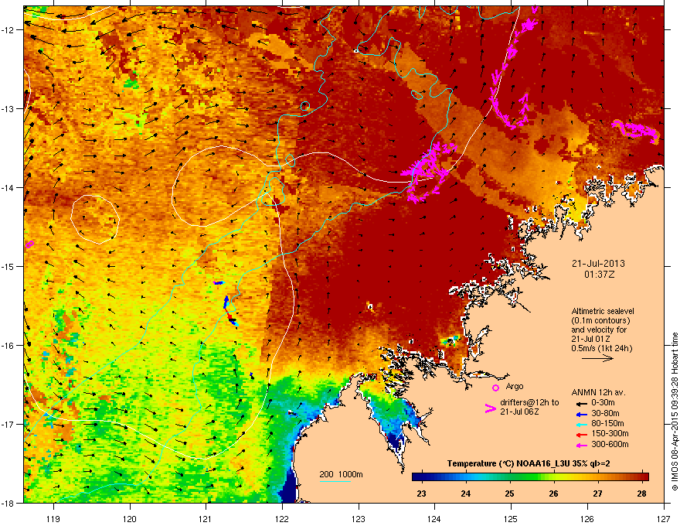The width and height of the screenshot is (680, 526).
Task: Click the 'Temperature (°C) NOAA16_L3U 35% ql>=2' title
Action: (529, 463)
